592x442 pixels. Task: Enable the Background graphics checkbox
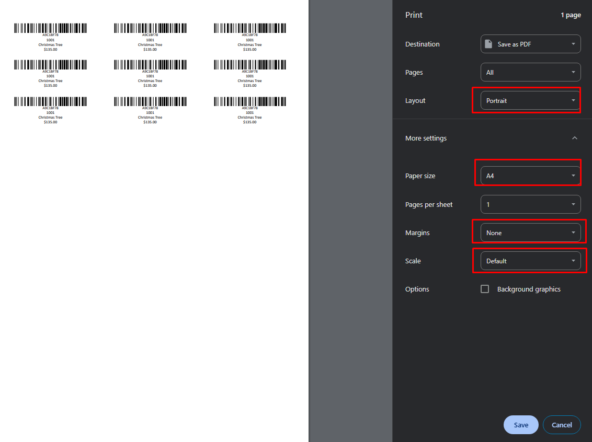point(485,289)
